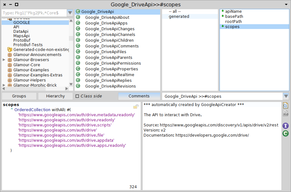The width and height of the screenshot is (291, 192).
Task: Click the class icon beside Google_DriveApiChildren
Action: [78, 40]
